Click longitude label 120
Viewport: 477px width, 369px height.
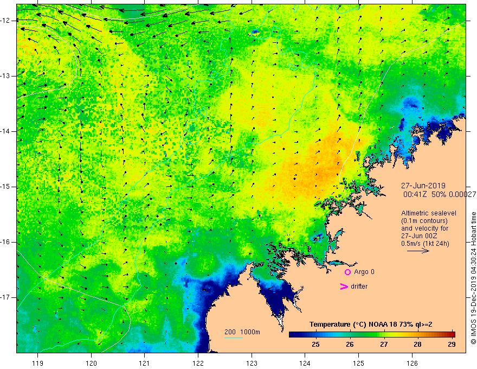pos(91,363)
